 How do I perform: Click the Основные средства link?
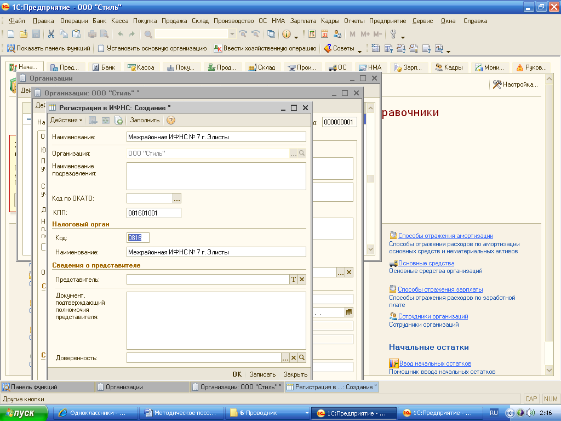426,263
